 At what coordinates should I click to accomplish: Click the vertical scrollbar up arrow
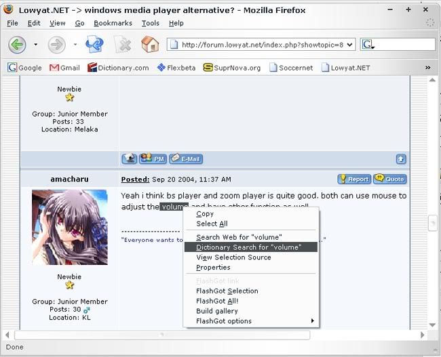432,81
